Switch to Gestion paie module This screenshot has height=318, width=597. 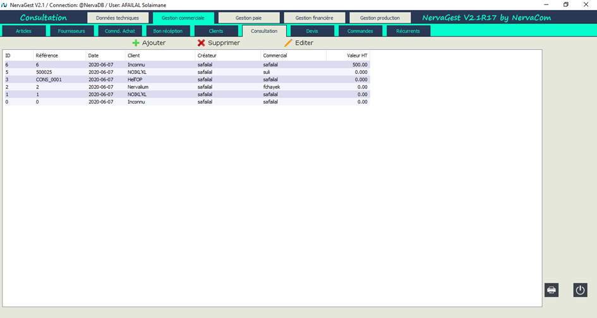(x=248, y=18)
